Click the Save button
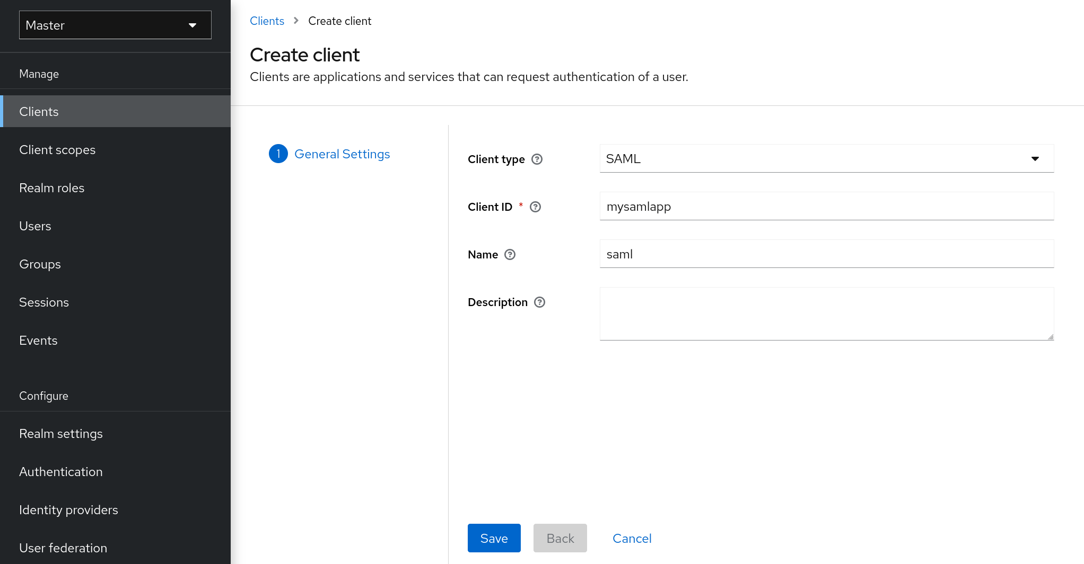 point(494,538)
